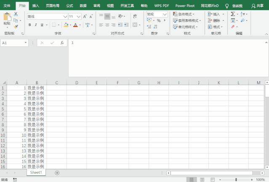The width and height of the screenshot is (269, 182).
Task: Click the insert function fx icon
Action: click(x=62, y=43)
